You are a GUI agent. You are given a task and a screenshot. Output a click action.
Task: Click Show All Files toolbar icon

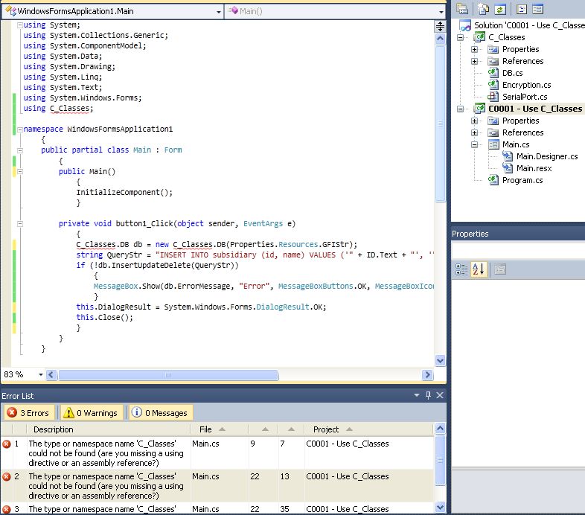[x=484, y=9]
